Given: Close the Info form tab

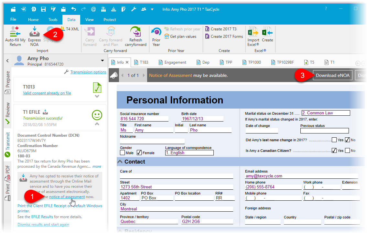Looking at the screenshot, I should tap(127, 62).
